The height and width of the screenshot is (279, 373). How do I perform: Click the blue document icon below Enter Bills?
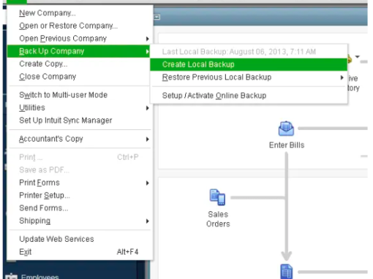287,271
